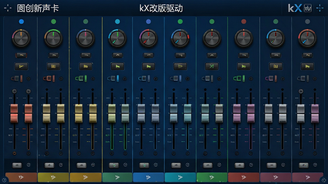Click the circular icon beside channel 1 bottom grey button
The width and height of the screenshot is (328, 184).
[29, 165]
